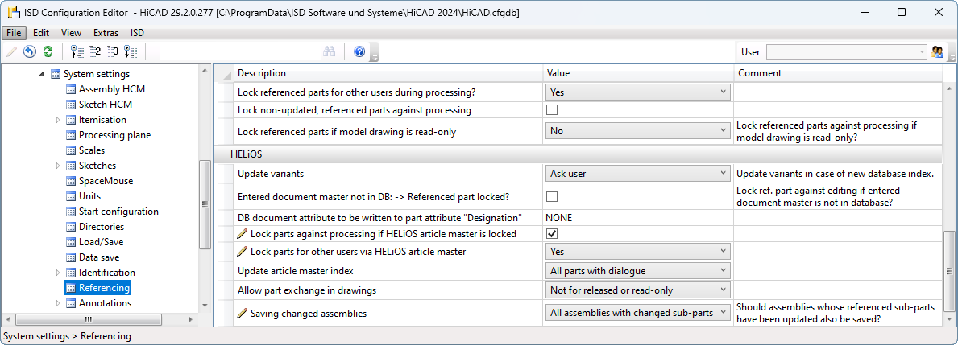Expand all tree levels icon
This screenshot has width=958, height=345.
[x=131, y=51]
